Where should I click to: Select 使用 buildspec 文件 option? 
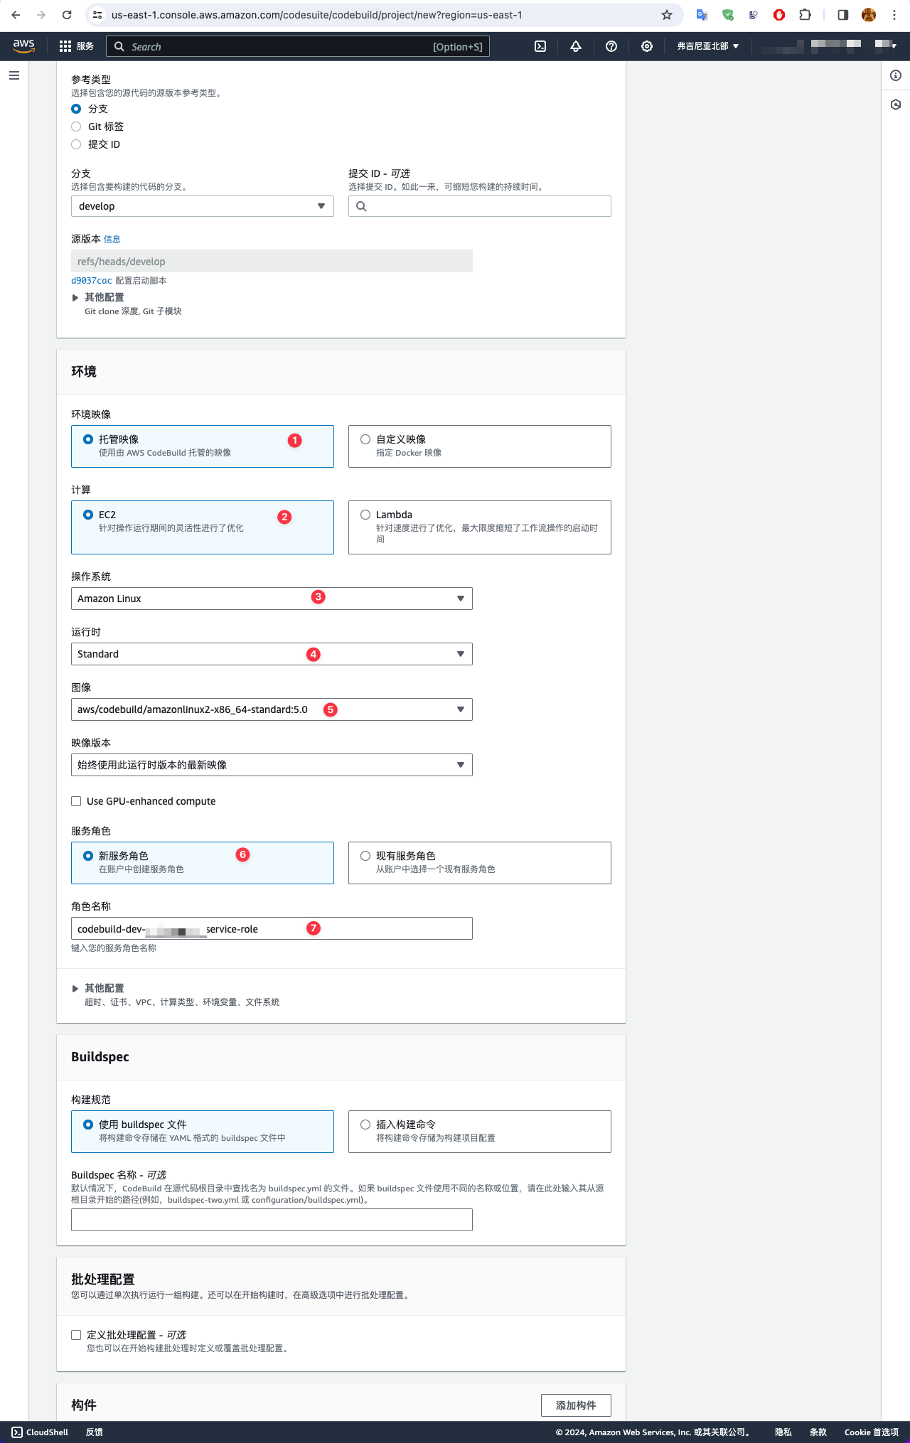[203, 1132]
